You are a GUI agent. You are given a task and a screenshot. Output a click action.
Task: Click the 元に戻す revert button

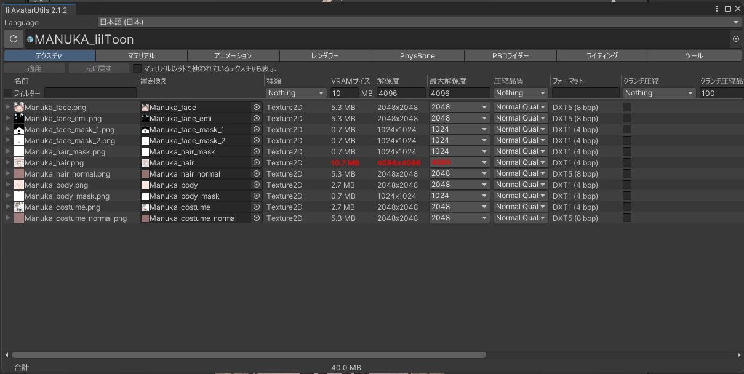pos(98,68)
